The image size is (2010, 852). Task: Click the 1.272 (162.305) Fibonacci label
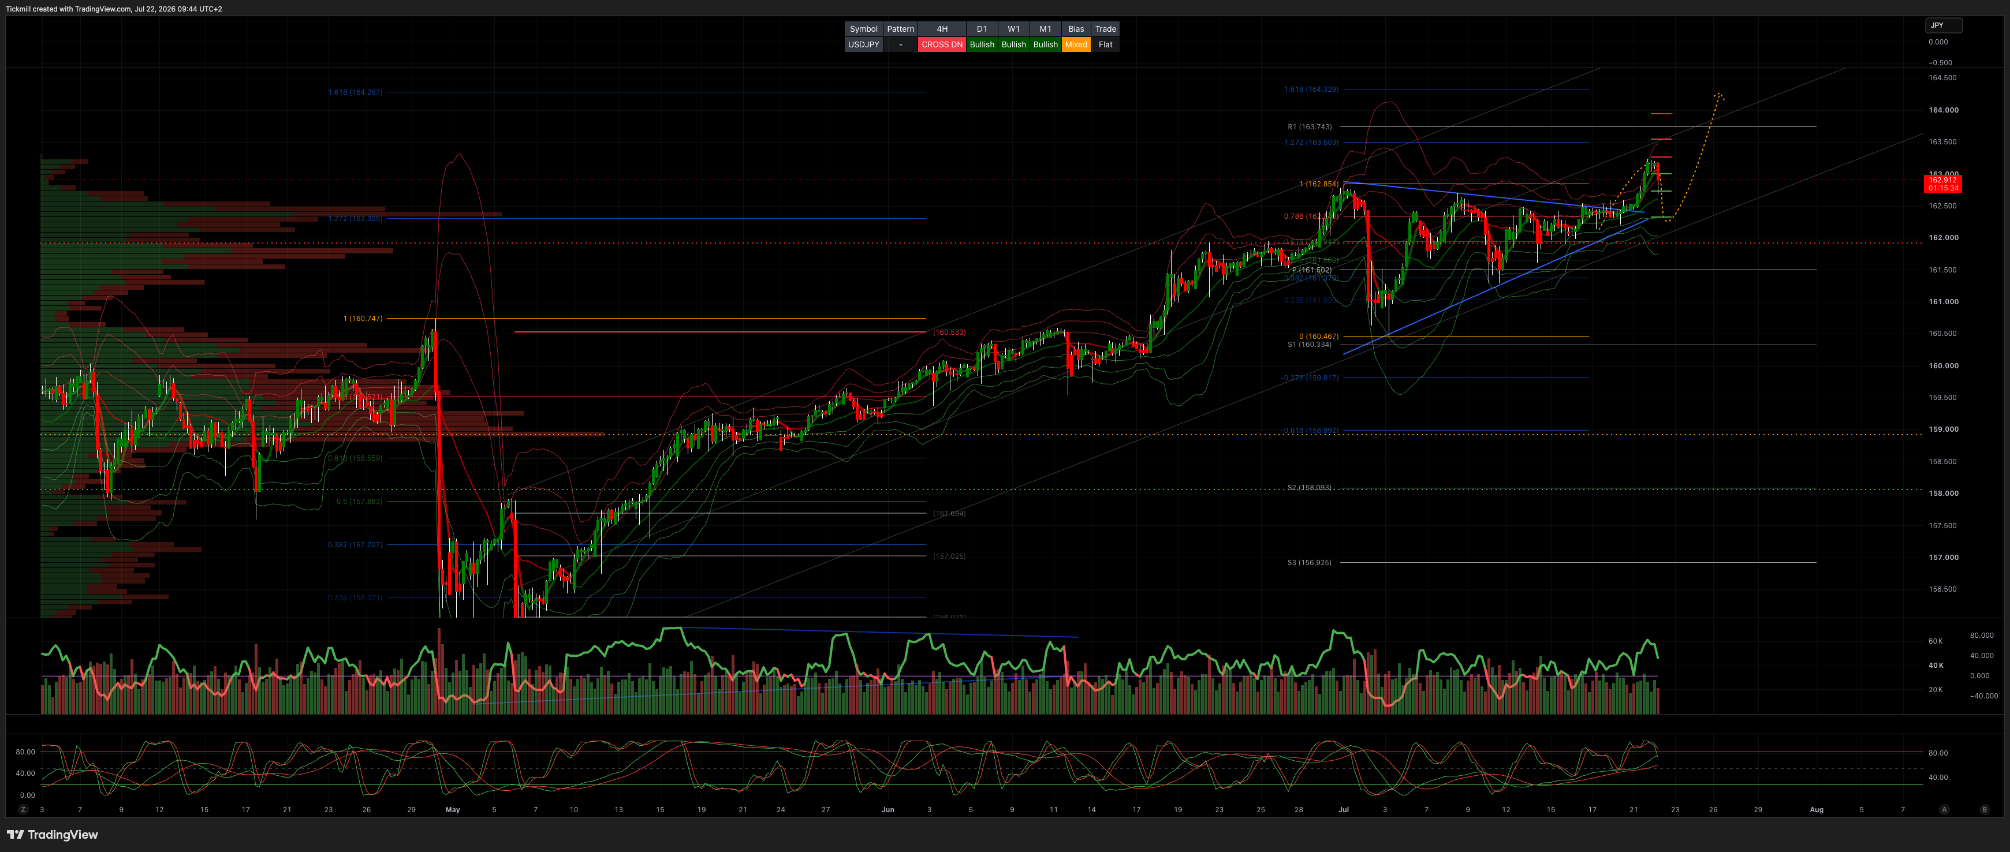[x=355, y=218]
